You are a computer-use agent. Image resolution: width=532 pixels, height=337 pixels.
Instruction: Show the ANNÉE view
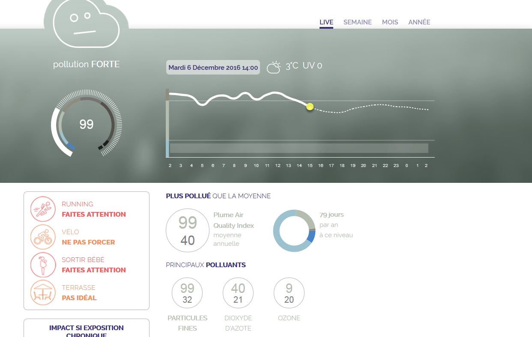419,22
